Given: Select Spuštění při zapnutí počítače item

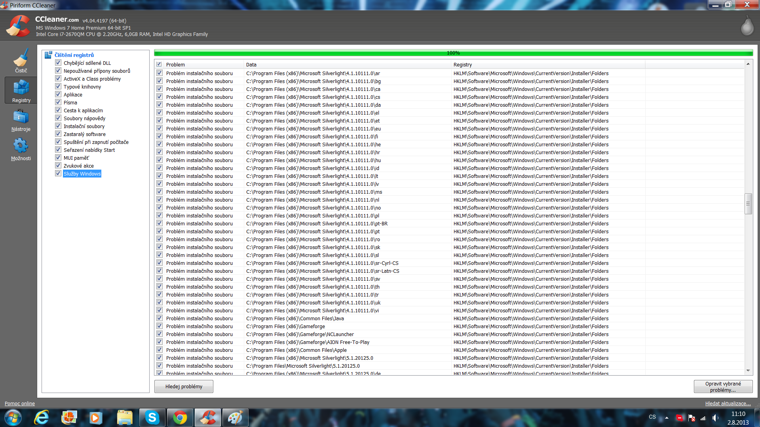Looking at the screenshot, I should click(x=96, y=142).
